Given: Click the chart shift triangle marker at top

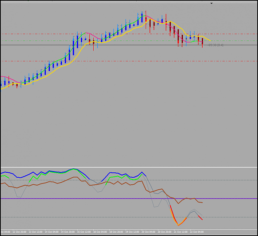Looking at the screenshot, I should point(211,3).
